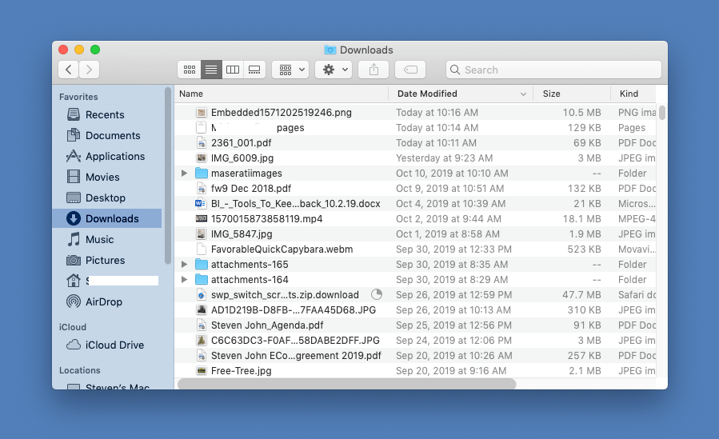Select the Word docx file icon
719x439 pixels.
[201, 203]
